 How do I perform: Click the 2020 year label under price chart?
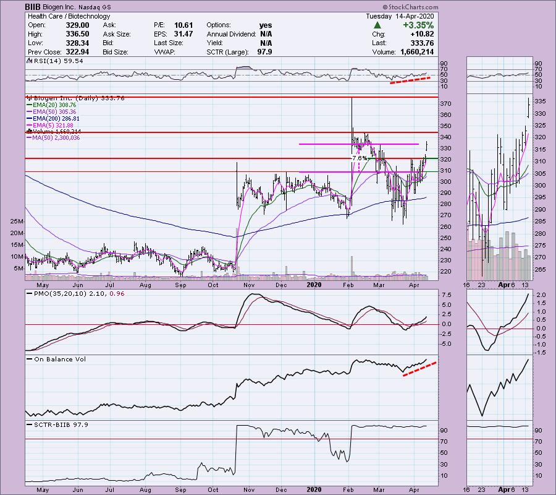click(x=314, y=285)
